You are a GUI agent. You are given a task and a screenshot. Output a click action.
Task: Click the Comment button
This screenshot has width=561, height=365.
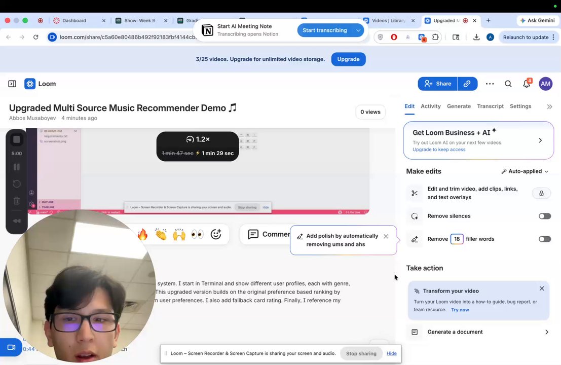[269, 234]
